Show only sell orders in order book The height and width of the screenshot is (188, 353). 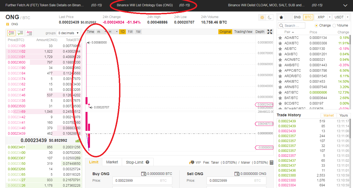29,33
